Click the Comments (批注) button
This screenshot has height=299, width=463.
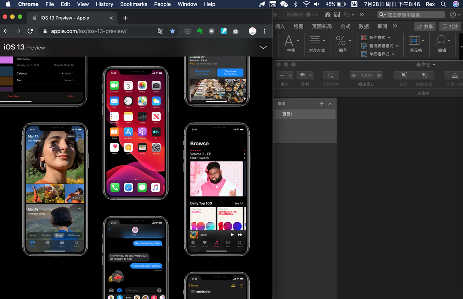450,27
